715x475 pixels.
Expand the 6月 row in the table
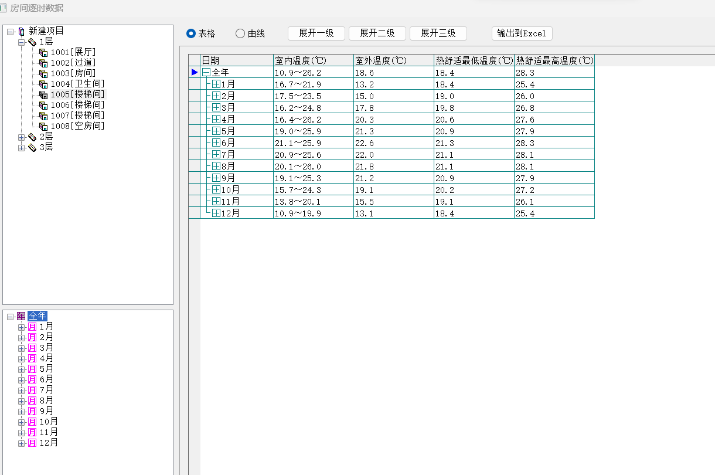216,142
